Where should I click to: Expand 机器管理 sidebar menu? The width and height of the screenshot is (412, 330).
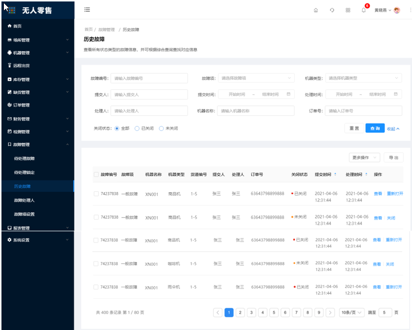[x=38, y=53]
